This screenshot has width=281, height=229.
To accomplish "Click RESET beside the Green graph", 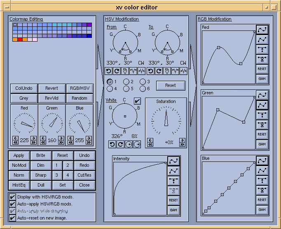I will 262,134.
